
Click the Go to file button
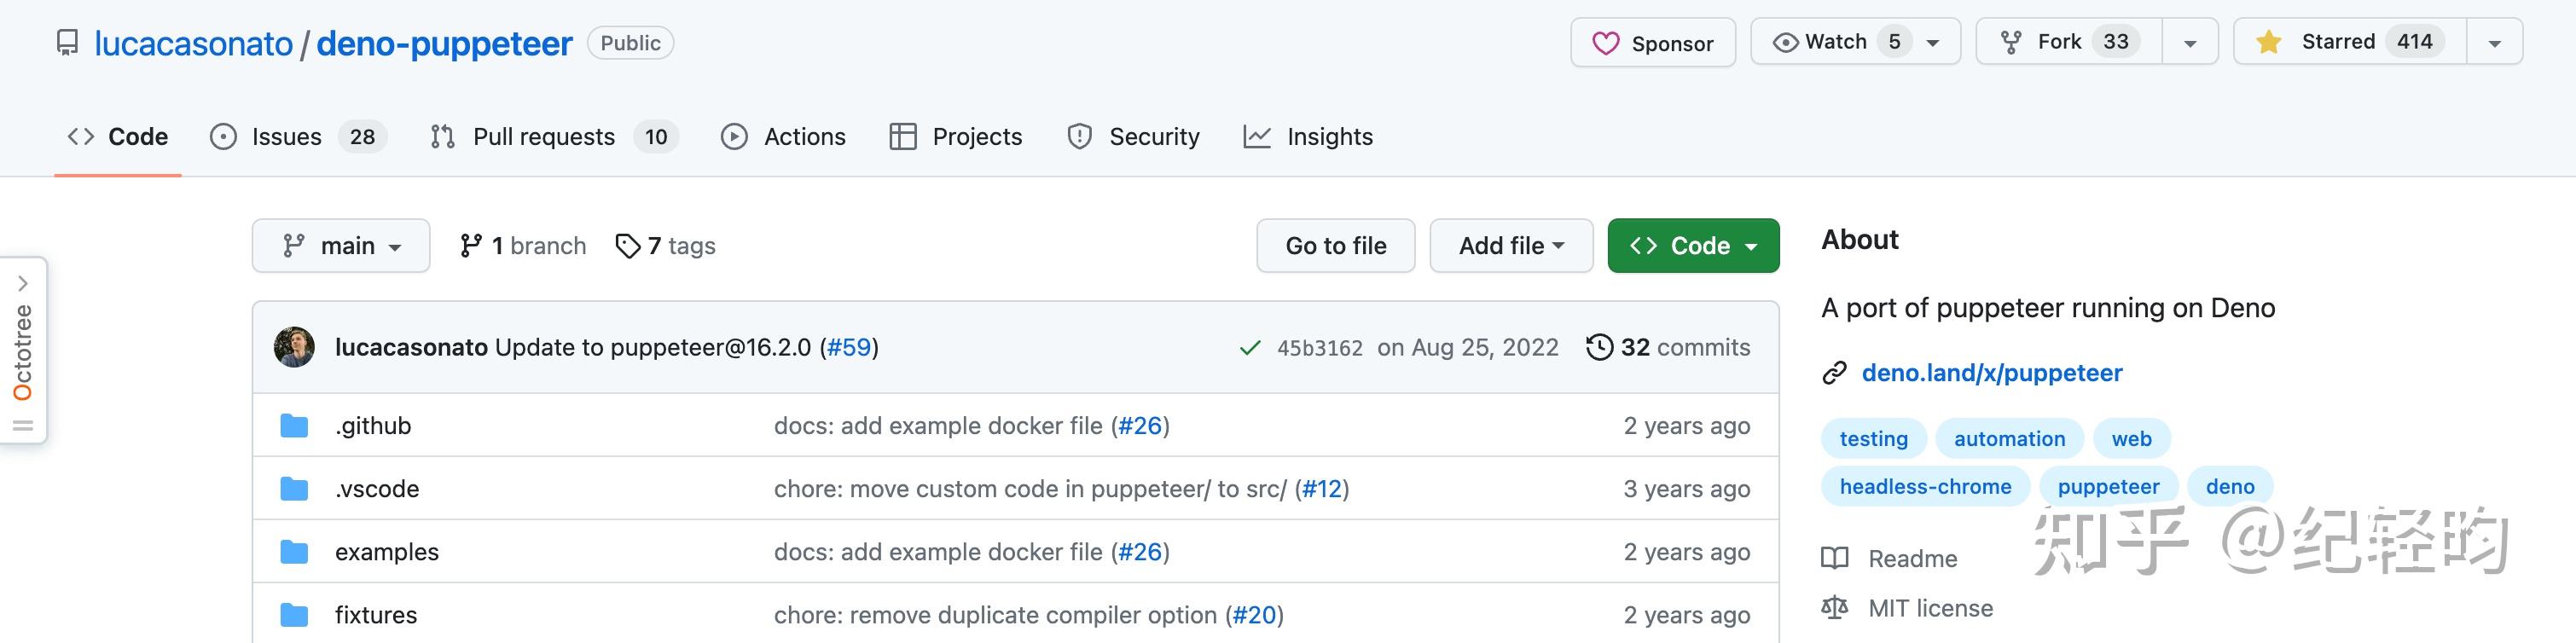1335,246
